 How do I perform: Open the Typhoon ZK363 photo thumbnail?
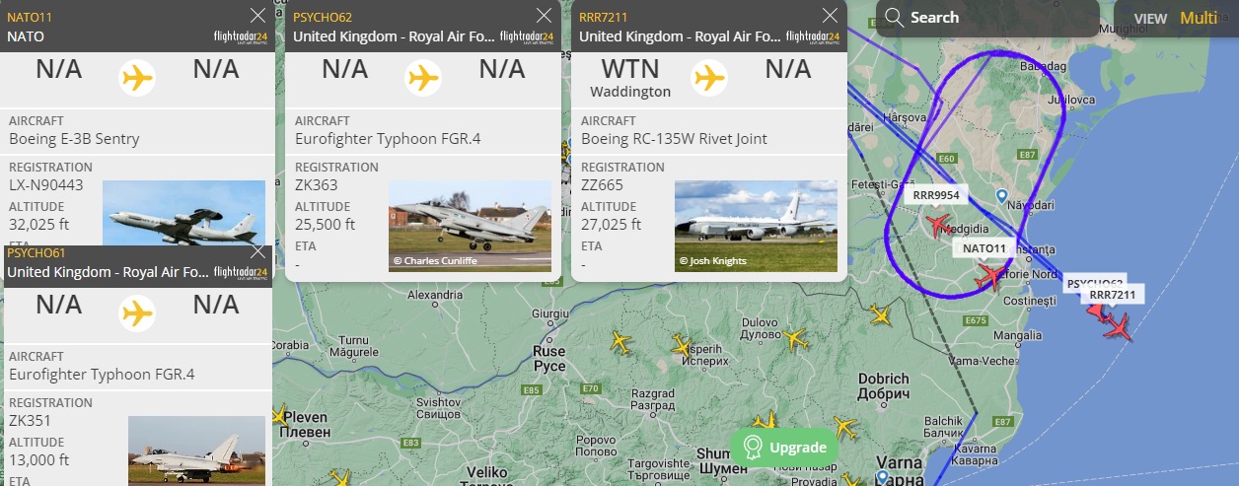coord(470,226)
